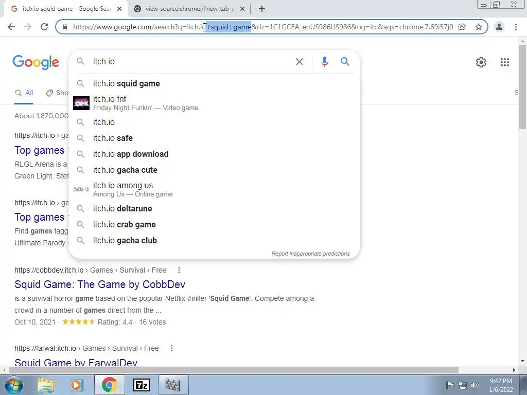The width and height of the screenshot is (527, 395).
Task: Choose suggestion itch.io gacha club
Action: point(214,241)
